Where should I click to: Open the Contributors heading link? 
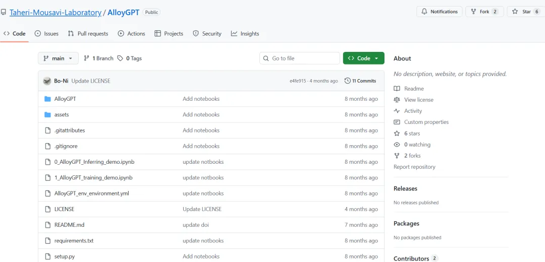point(411,258)
